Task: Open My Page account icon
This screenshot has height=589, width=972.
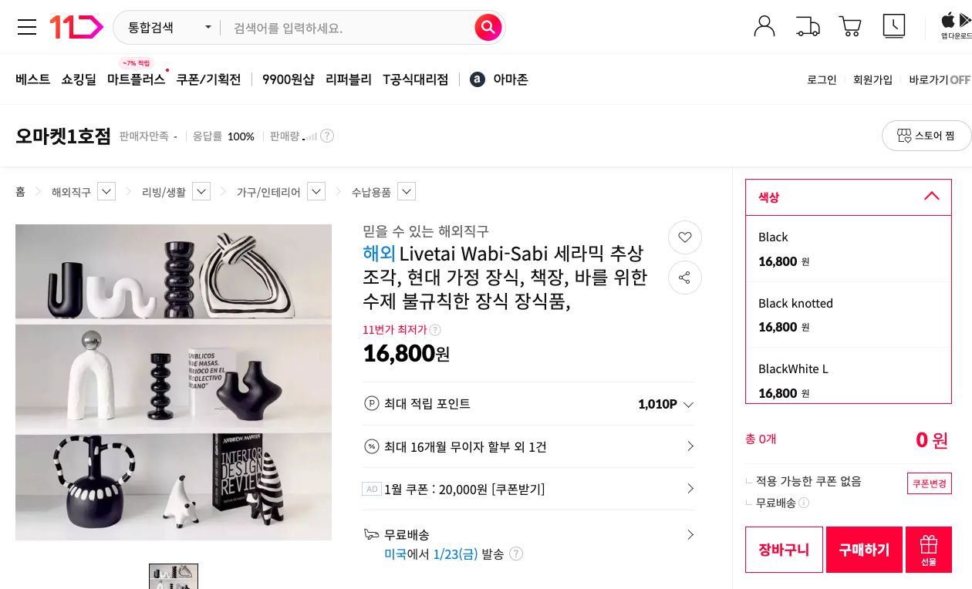Action: click(x=764, y=25)
